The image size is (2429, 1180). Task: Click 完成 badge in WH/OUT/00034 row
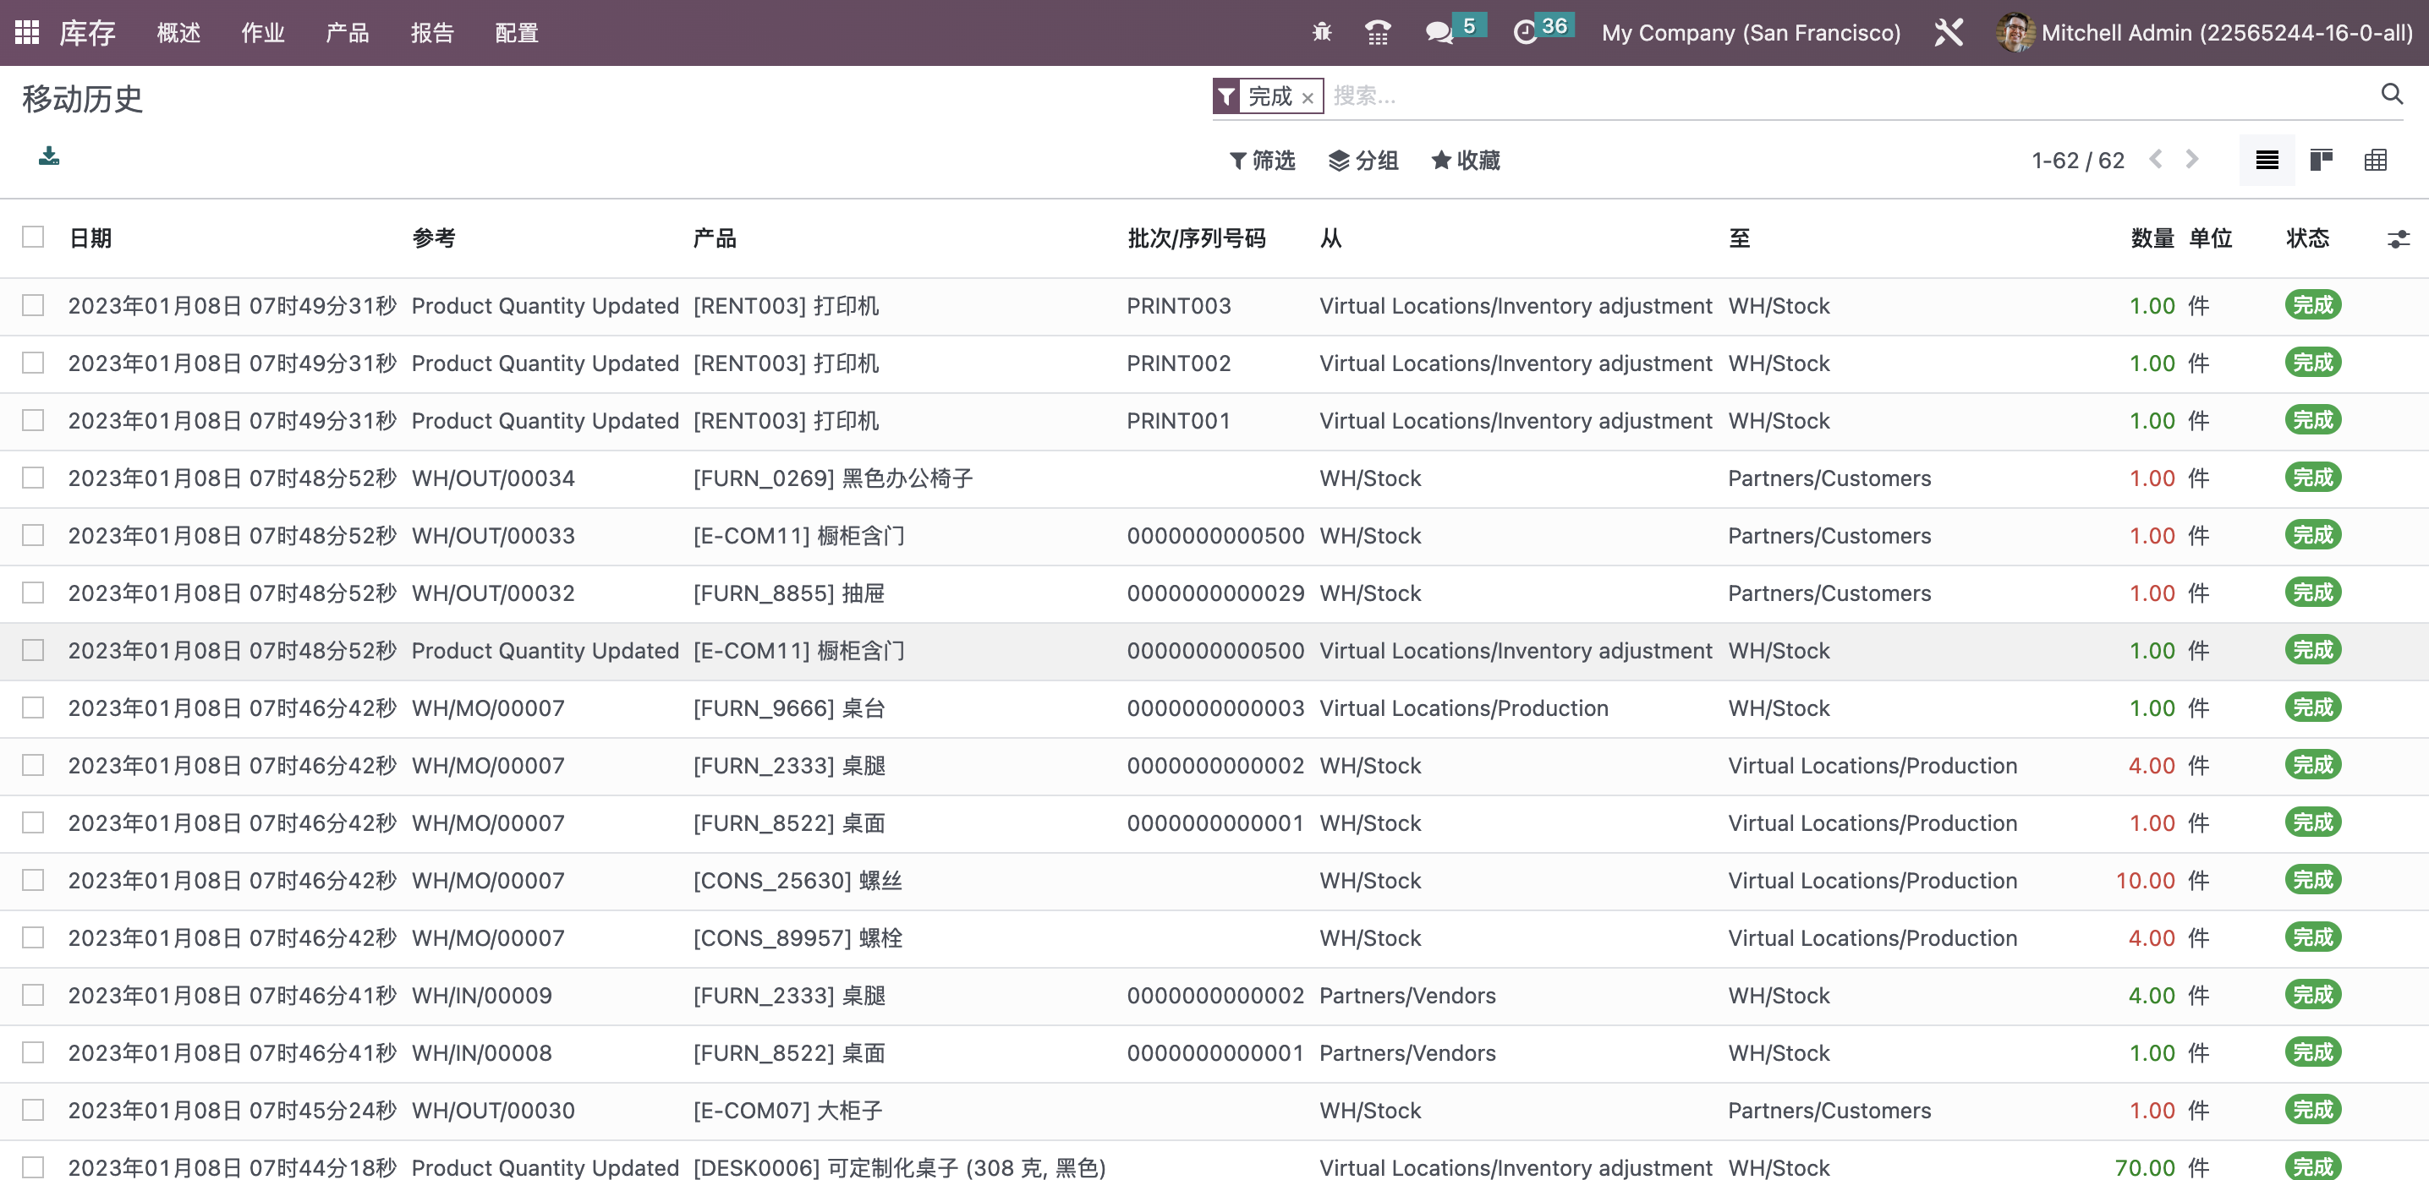click(2313, 478)
